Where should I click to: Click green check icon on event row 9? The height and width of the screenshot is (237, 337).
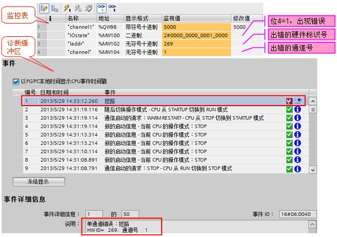pyautogui.click(x=289, y=169)
